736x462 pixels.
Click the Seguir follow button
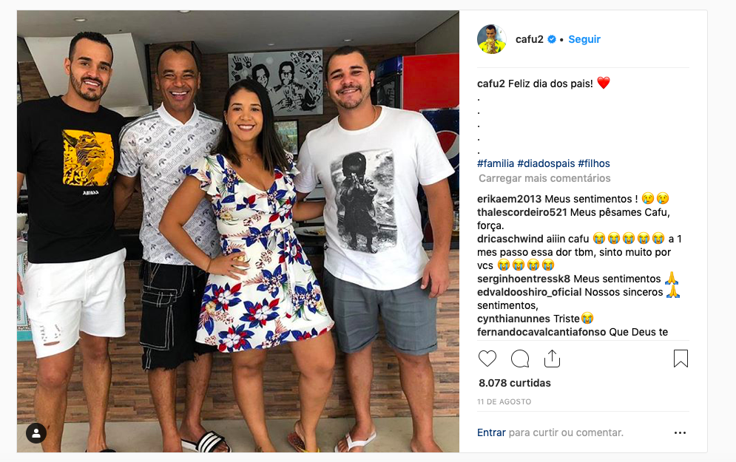[x=584, y=39]
